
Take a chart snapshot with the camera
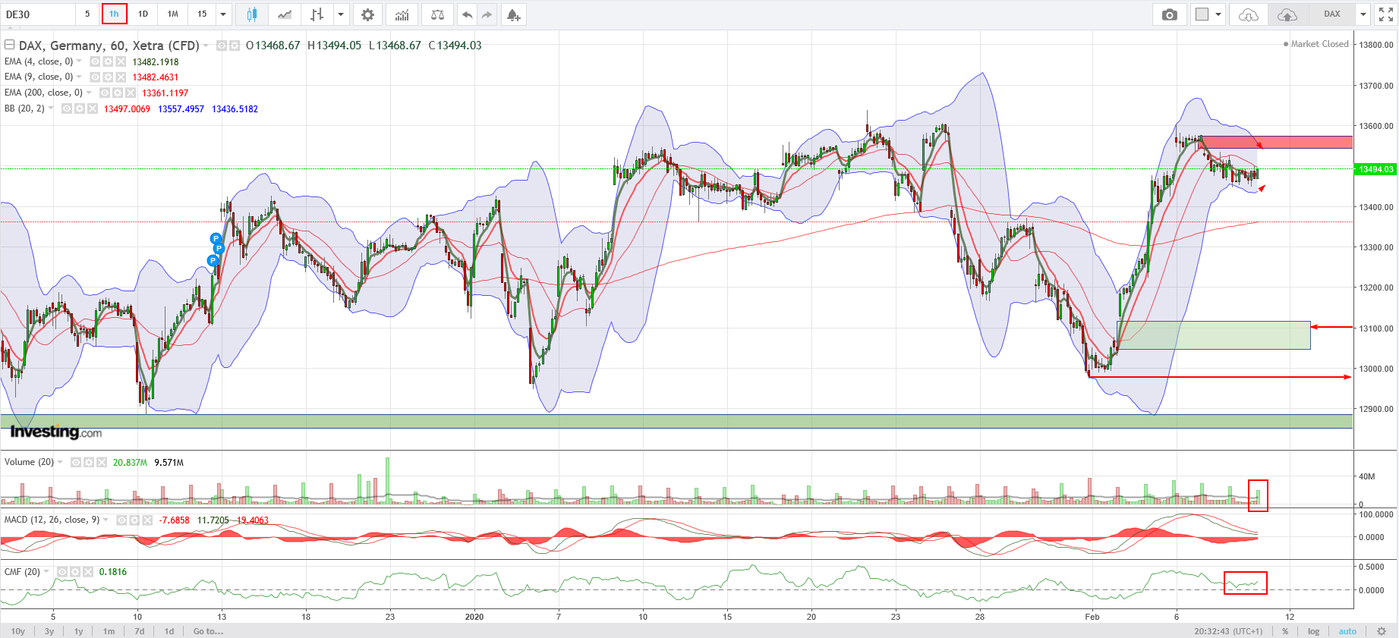tap(1170, 14)
